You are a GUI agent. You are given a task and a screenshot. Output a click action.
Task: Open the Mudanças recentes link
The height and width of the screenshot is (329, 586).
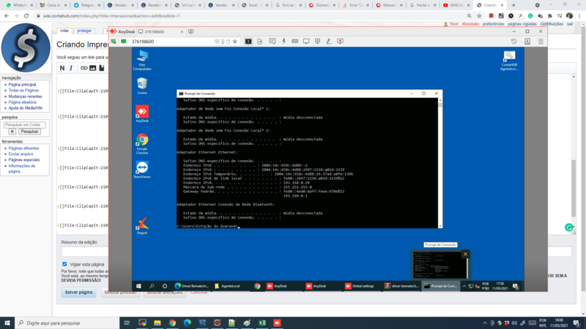(26, 97)
